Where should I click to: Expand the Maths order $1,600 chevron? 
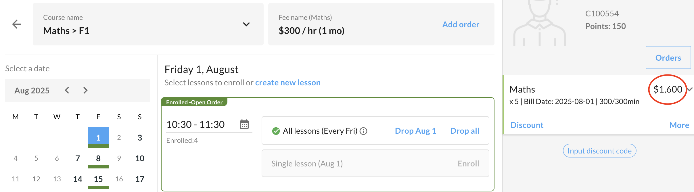pyautogui.click(x=690, y=89)
